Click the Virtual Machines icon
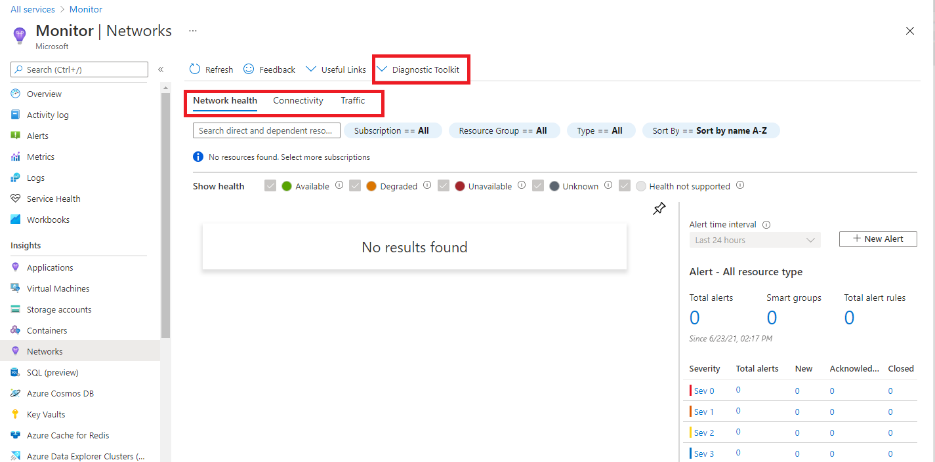Viewport: 935px width, 462px height. click(16, 288)
